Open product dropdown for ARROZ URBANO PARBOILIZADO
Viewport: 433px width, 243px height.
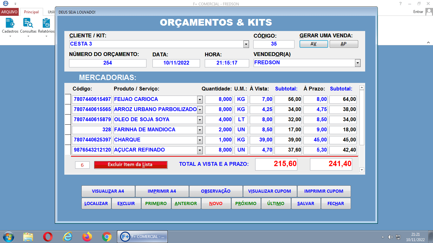pos(200,110)
